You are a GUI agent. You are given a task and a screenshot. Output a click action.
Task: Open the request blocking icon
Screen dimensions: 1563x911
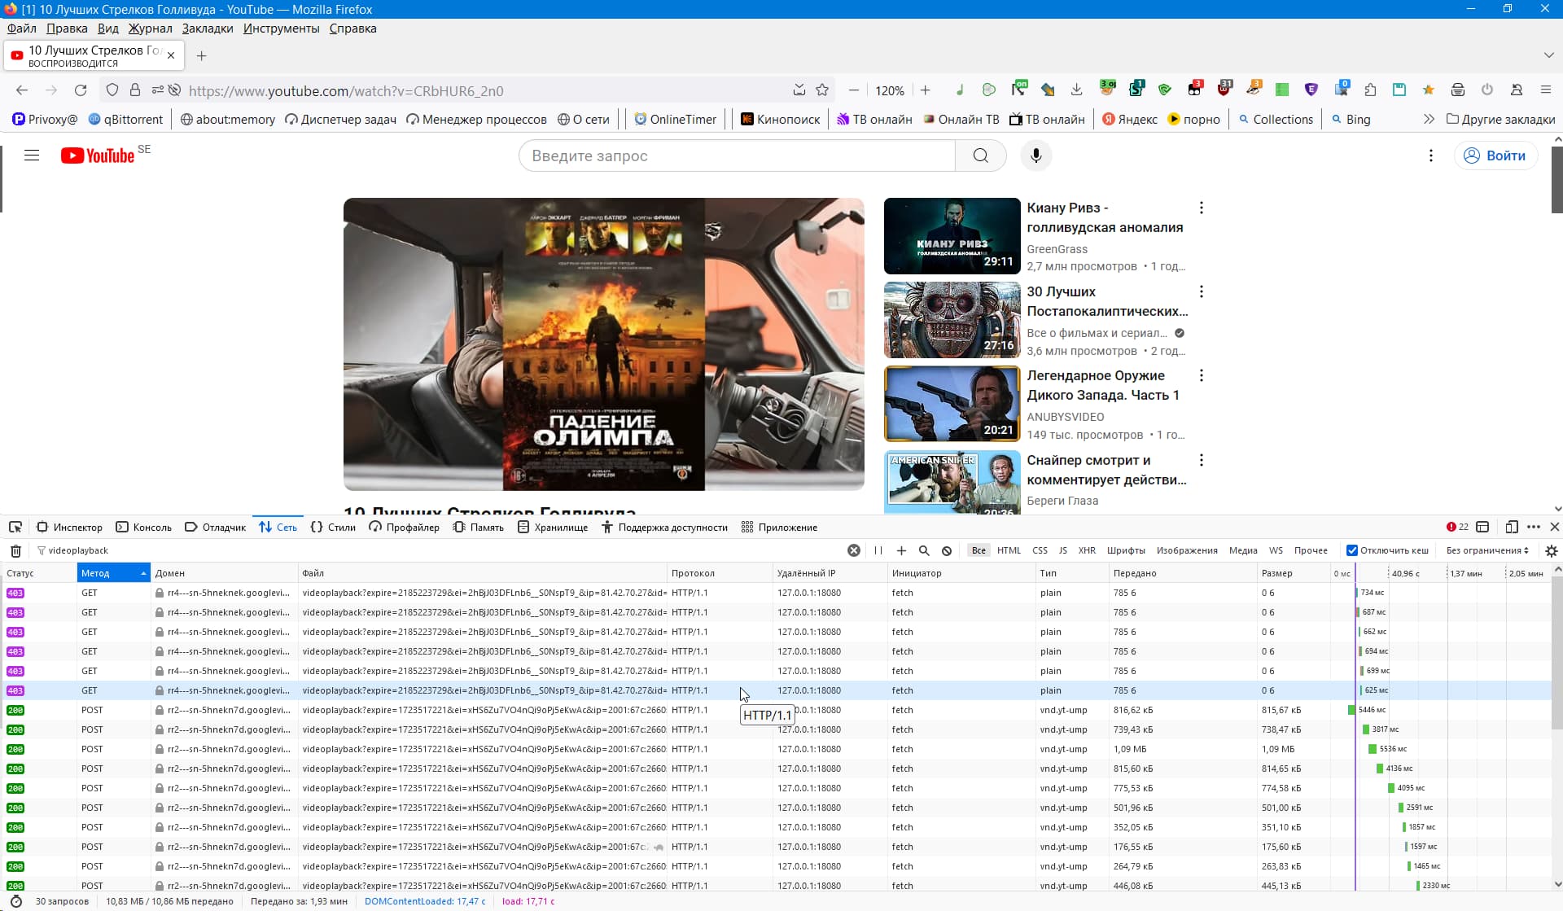click(947, 550)
